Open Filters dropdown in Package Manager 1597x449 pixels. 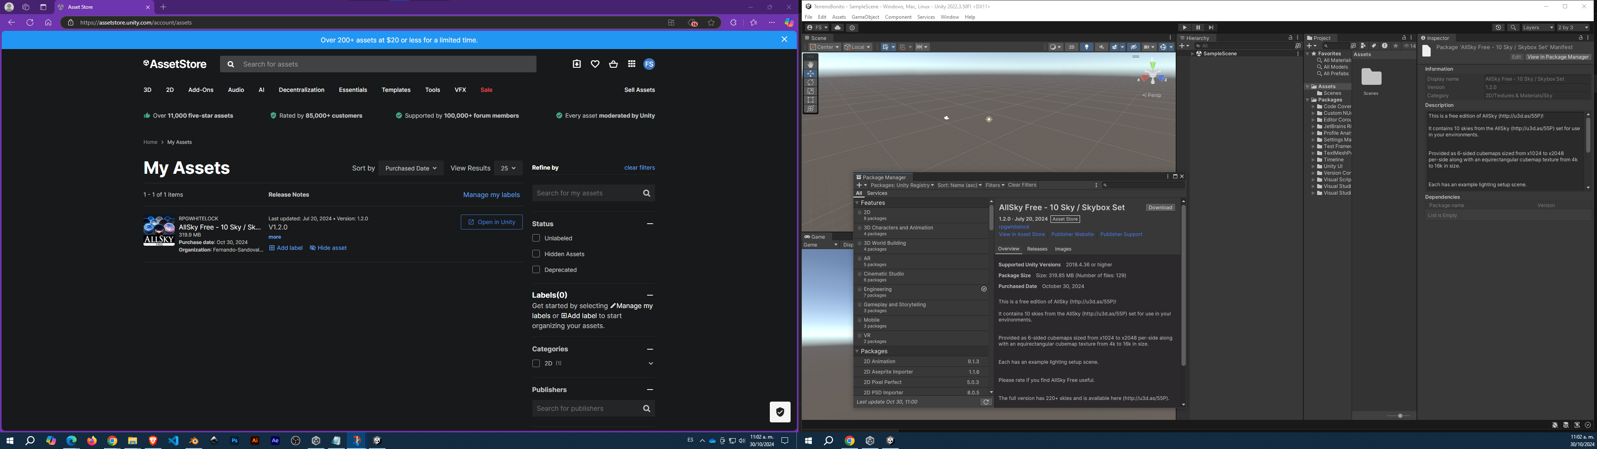994,185
